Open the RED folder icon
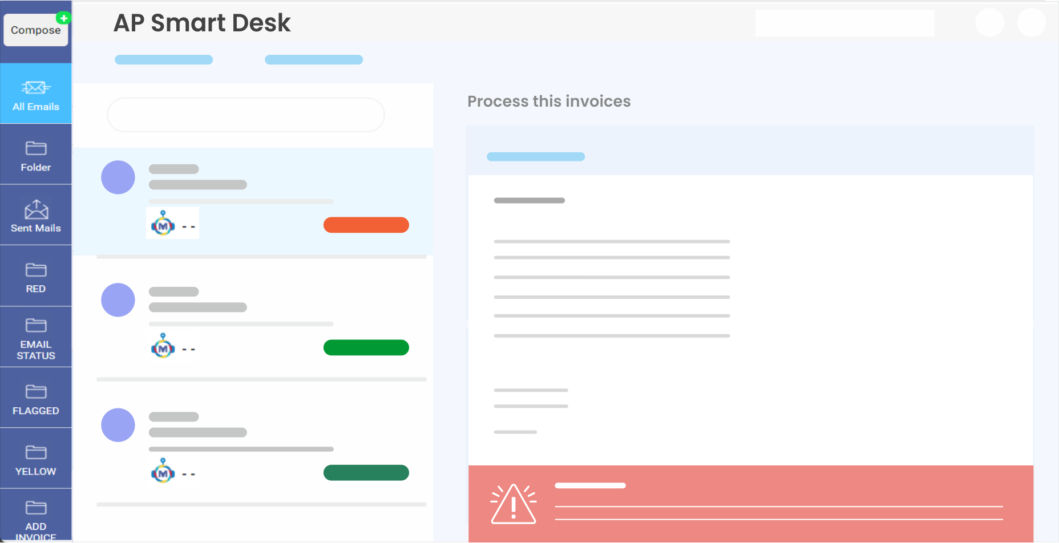 (36, 270)
